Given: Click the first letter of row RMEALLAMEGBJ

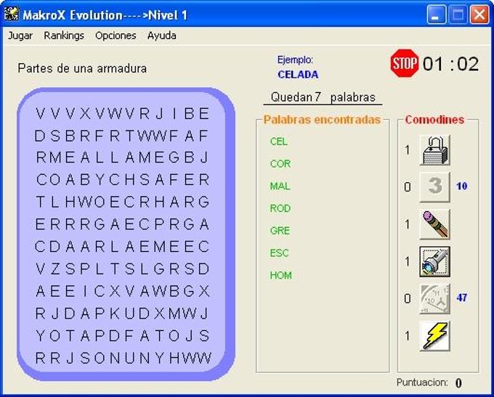Looking at the screenshot, I should coord(41,157).
